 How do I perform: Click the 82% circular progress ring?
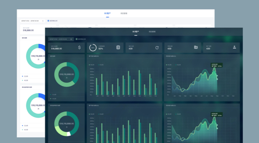pos(93,48)
